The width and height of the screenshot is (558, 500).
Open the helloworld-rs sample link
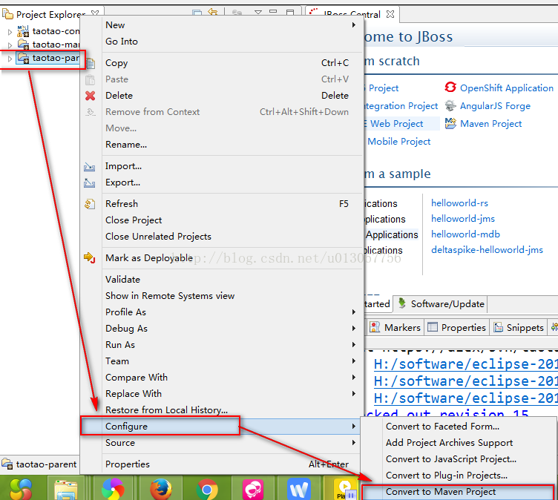tap(459, 203)
